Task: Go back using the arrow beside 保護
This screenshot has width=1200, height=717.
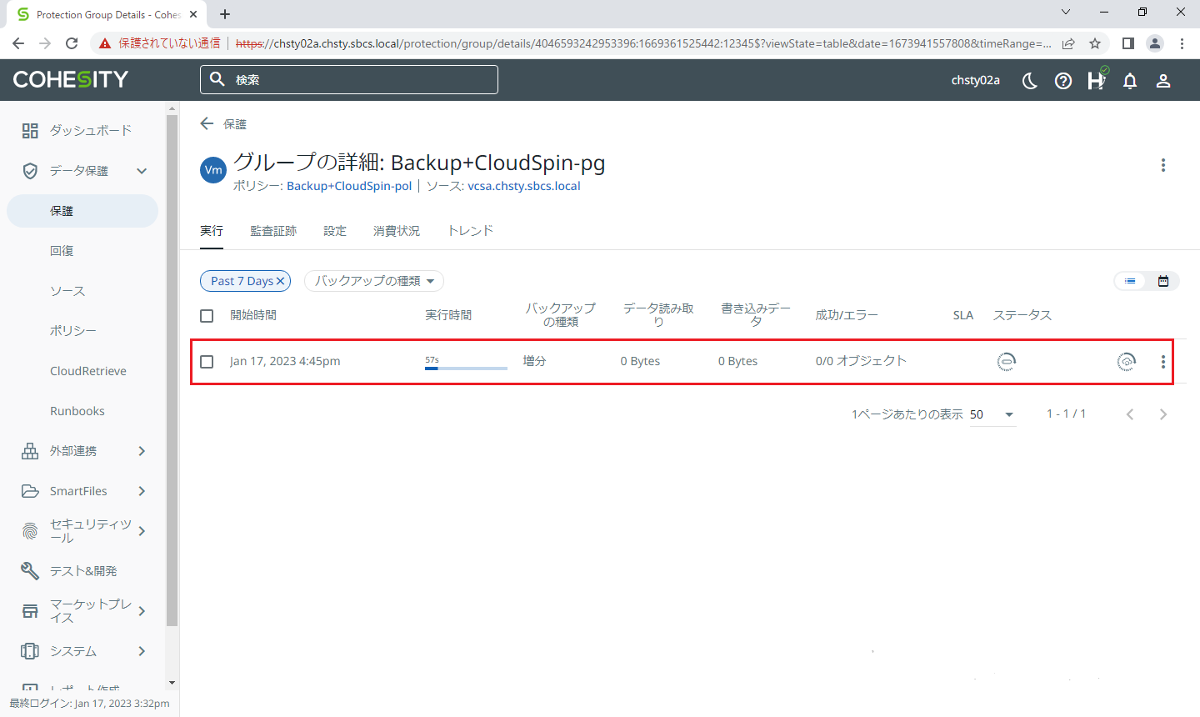Action: pyautogui.click(x=207, y=123)
